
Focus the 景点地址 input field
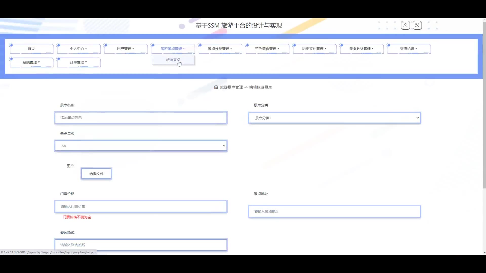pos(334,212)
